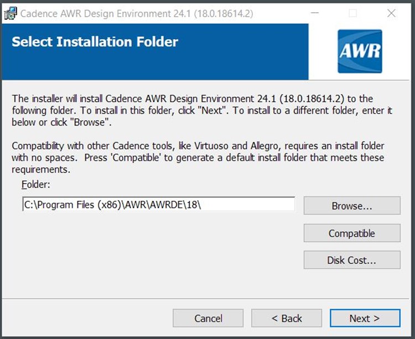This screenshot has height=339, width=415.
Task: Click the disabled maximize window button
Action: 353,13
